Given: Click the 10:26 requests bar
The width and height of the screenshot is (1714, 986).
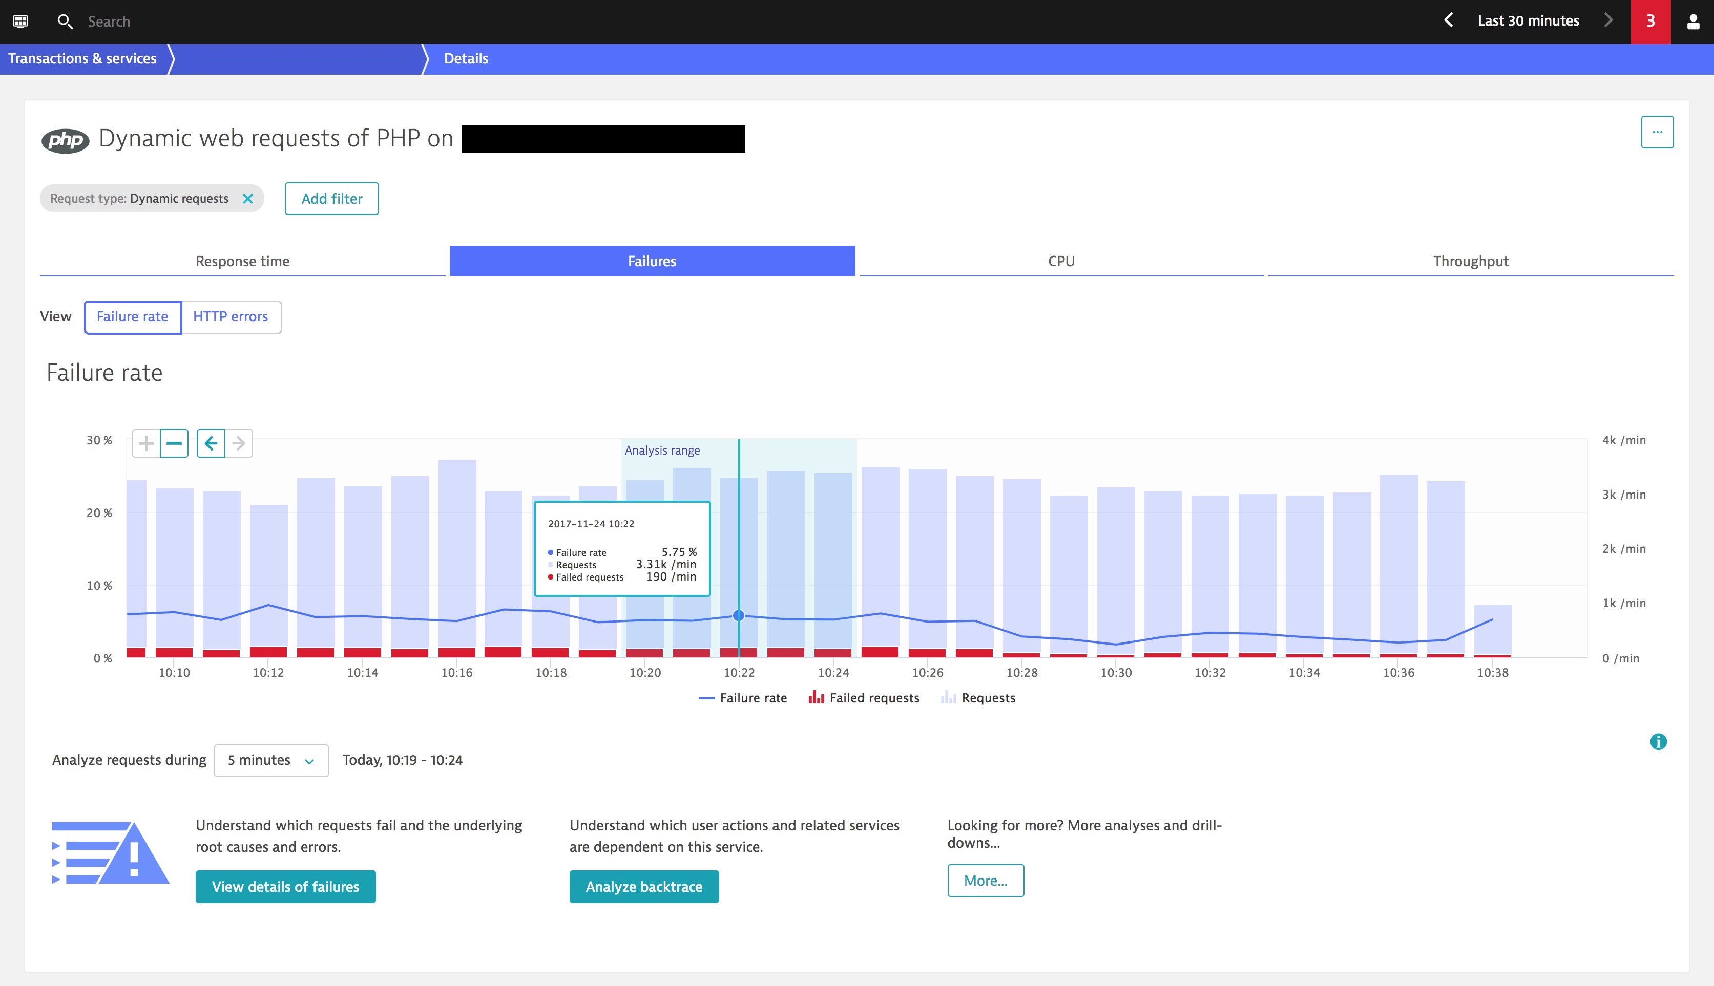Looking at the screenshot, I should click(928, 559).
